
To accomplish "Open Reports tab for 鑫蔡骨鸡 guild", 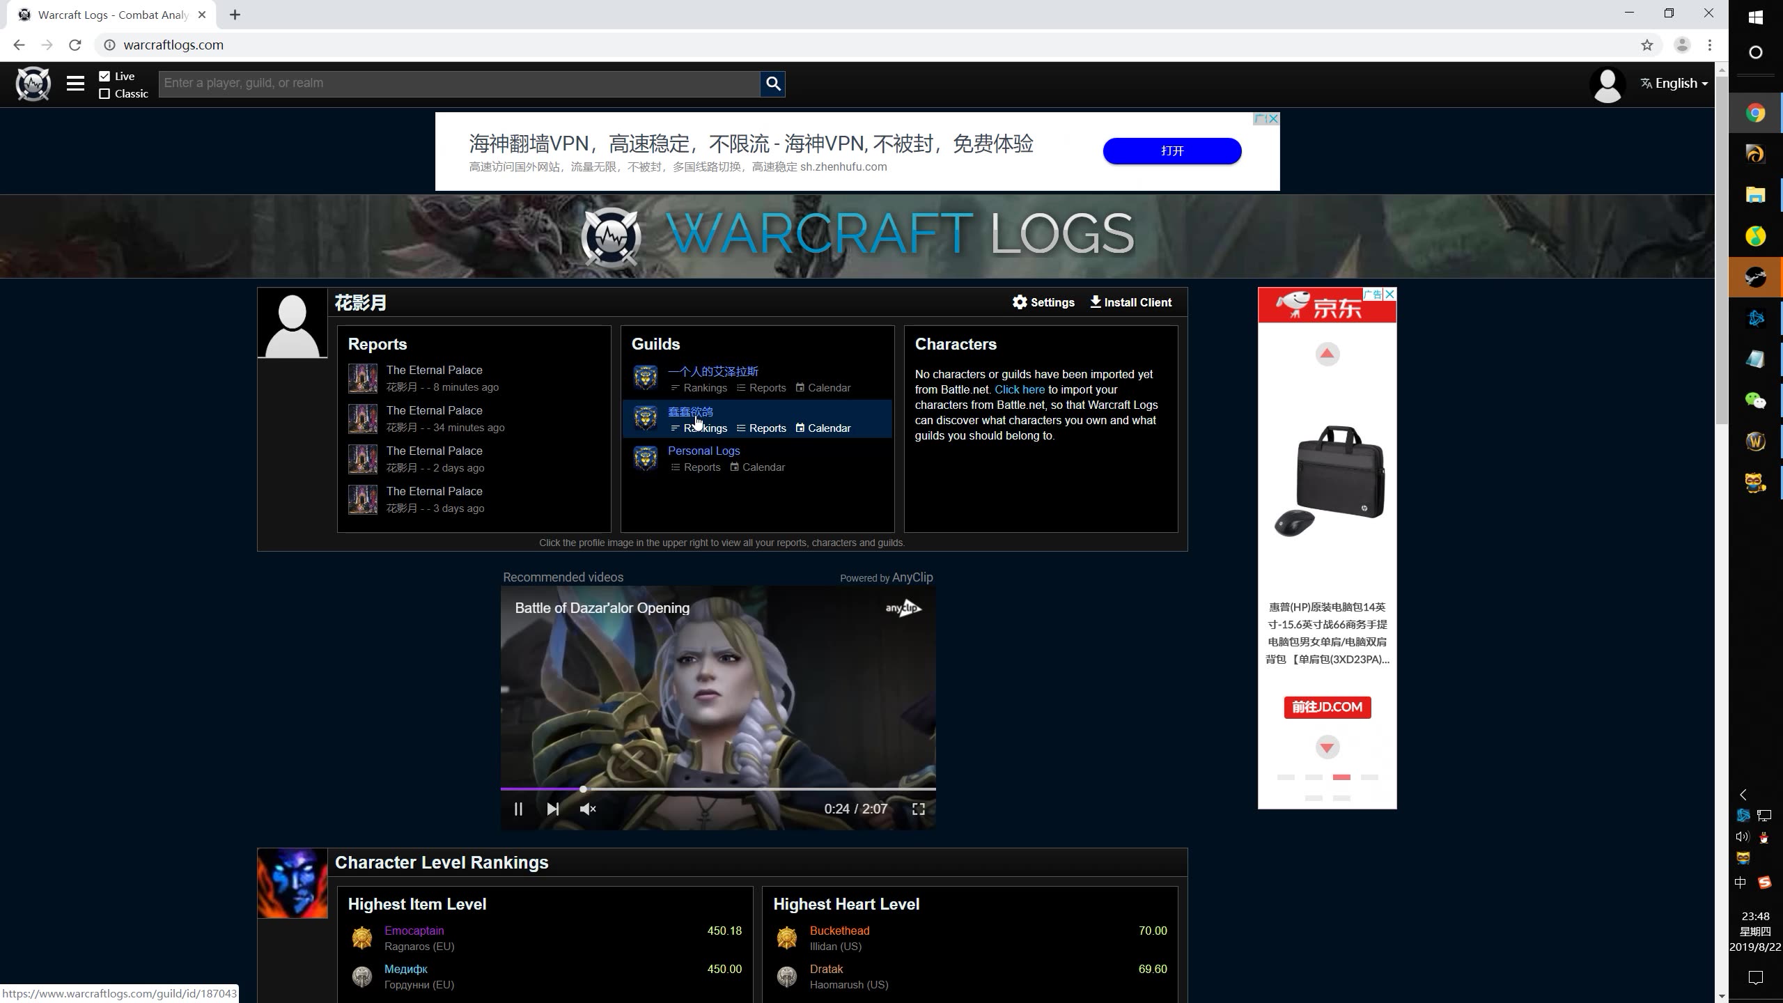I will [x=768, y=428].
